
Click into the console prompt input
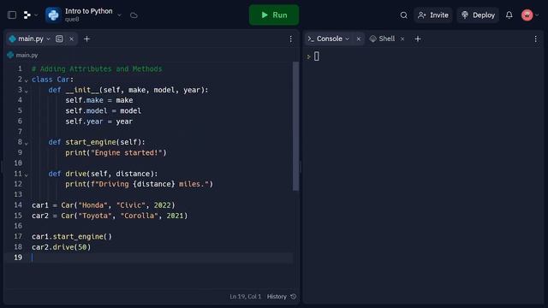(x=317, y=56)
